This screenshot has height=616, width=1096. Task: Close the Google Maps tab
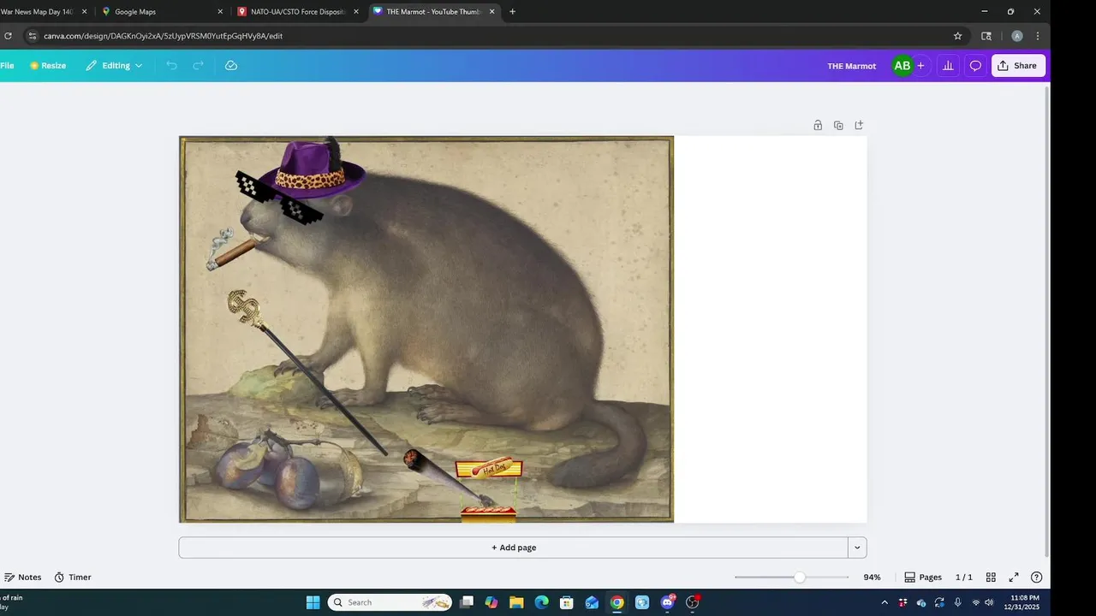coord(220,12)
